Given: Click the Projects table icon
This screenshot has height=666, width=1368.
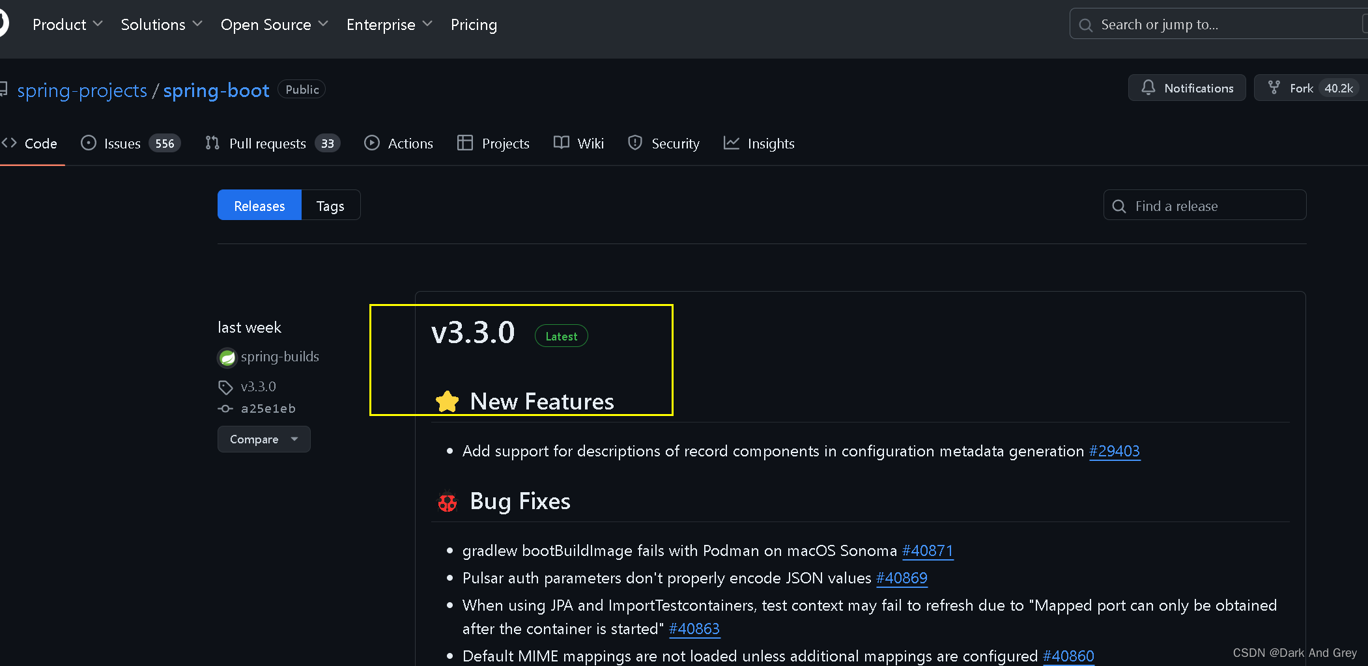Looking at the screenshot, I should coord(465,143).
